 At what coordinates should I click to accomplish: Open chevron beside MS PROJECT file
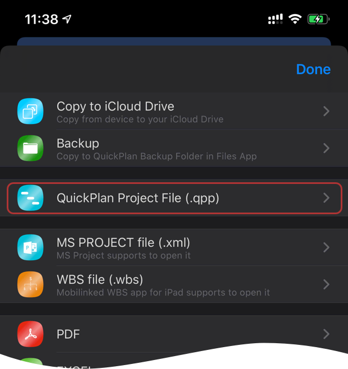[326, 247]
